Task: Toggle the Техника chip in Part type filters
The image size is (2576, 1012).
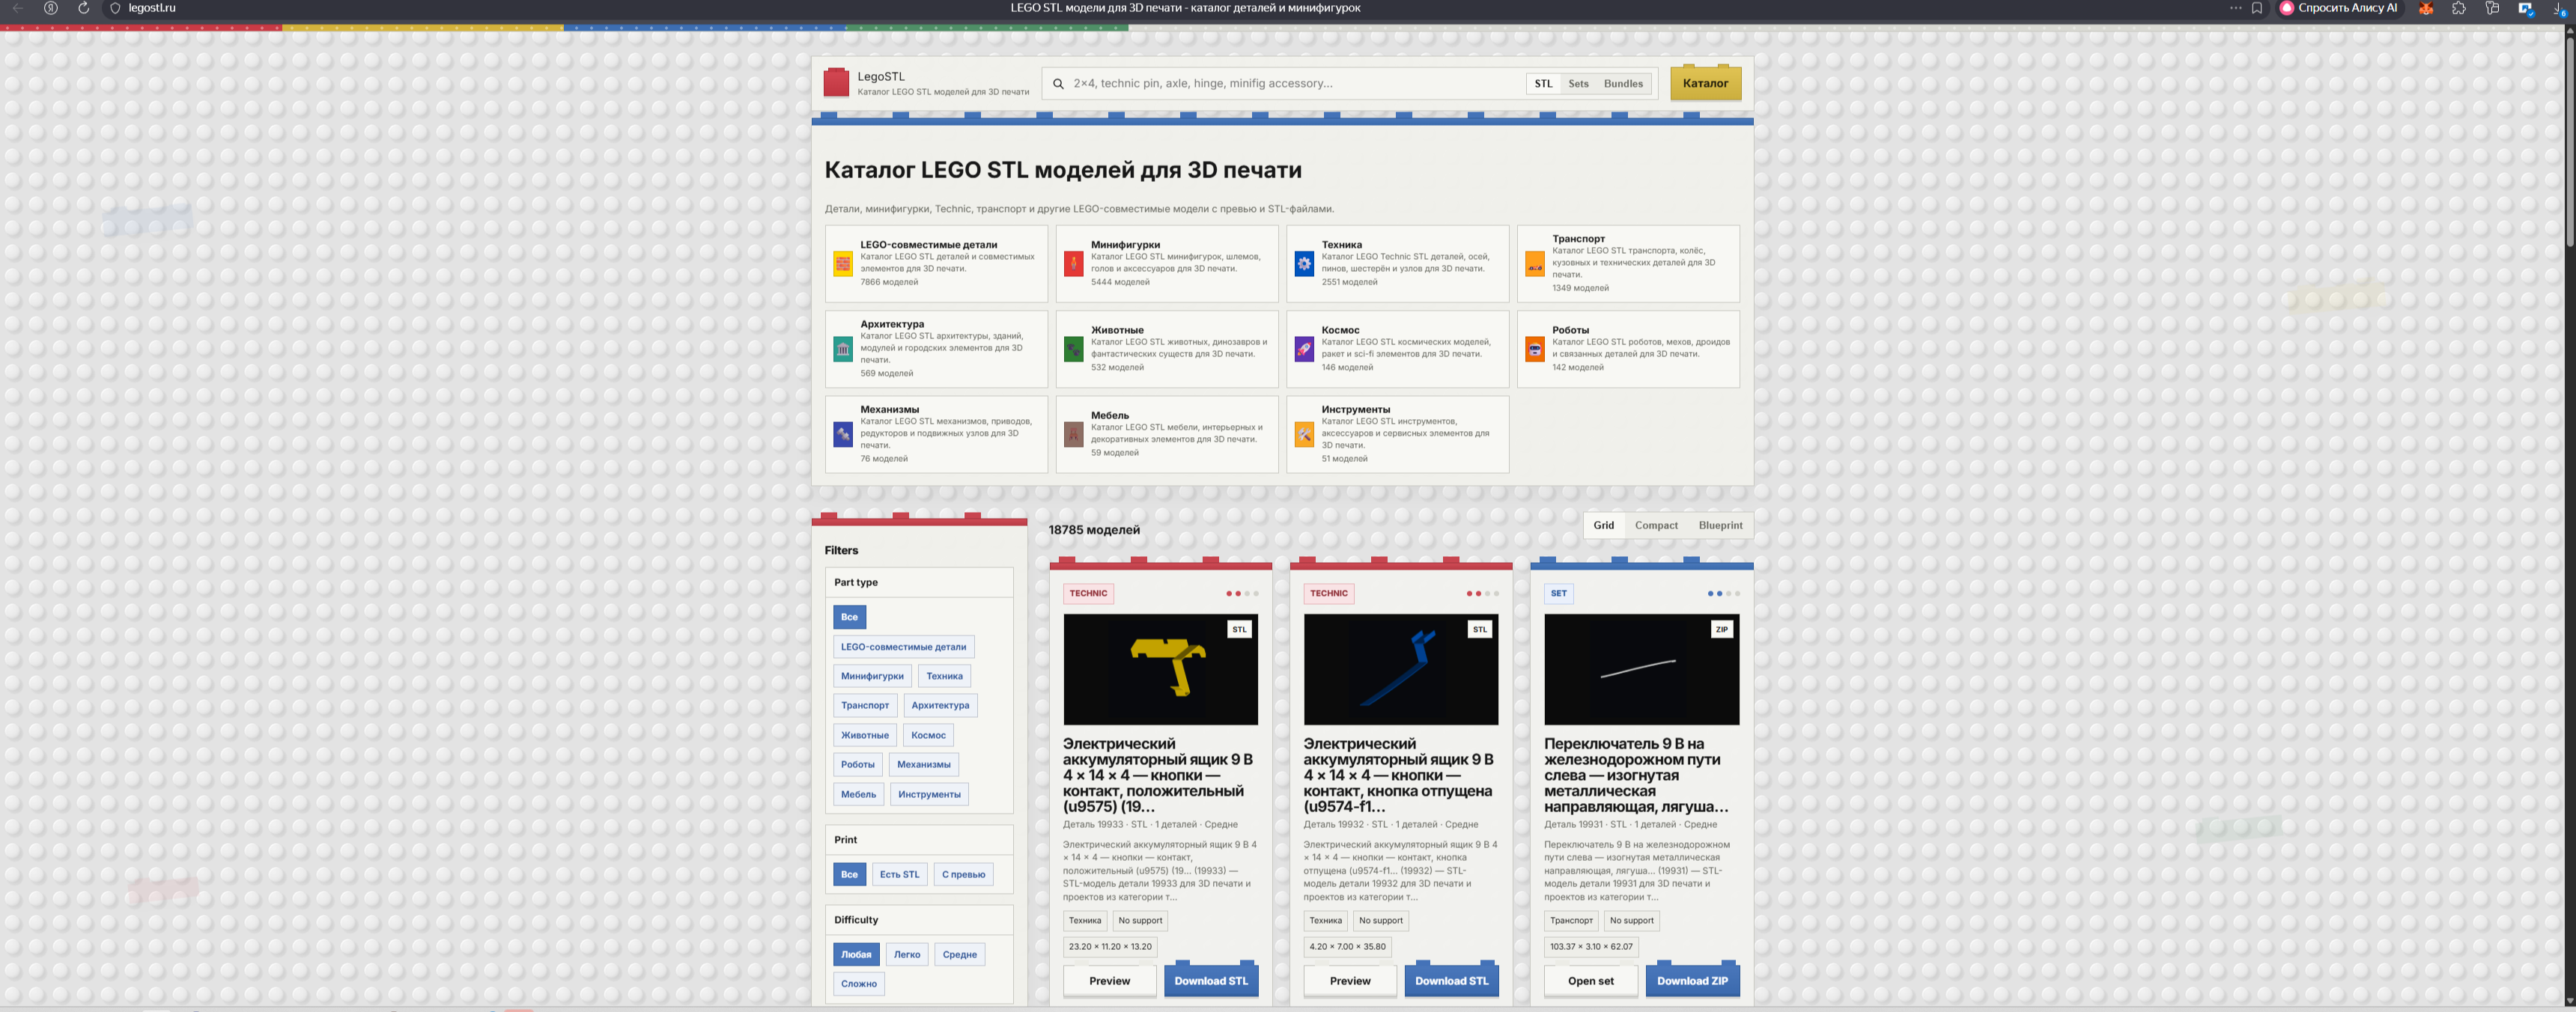Action: click(x=944, y=676)
